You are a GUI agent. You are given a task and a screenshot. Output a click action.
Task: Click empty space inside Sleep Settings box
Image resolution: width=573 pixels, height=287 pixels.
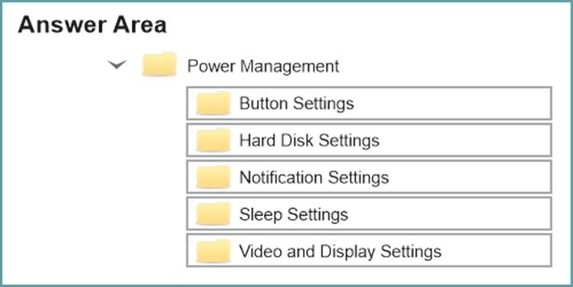click(x=450, y=214)
